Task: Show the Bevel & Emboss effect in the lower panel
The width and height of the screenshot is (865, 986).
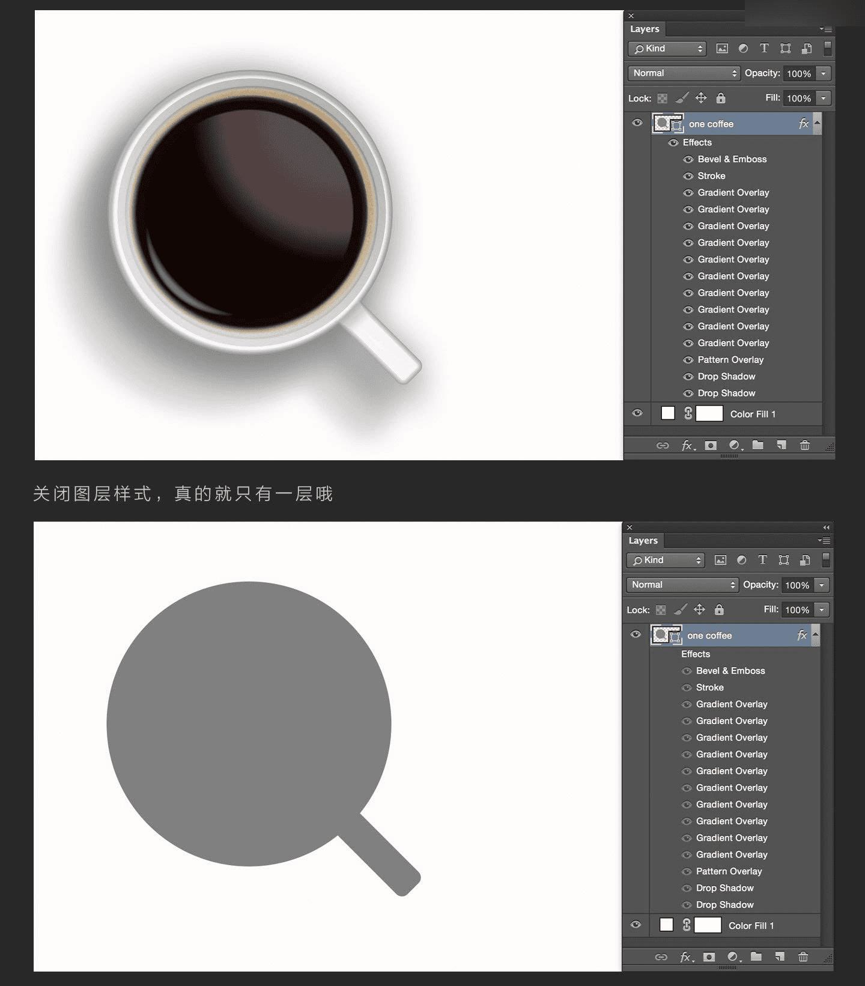Action: click(687, 671)
